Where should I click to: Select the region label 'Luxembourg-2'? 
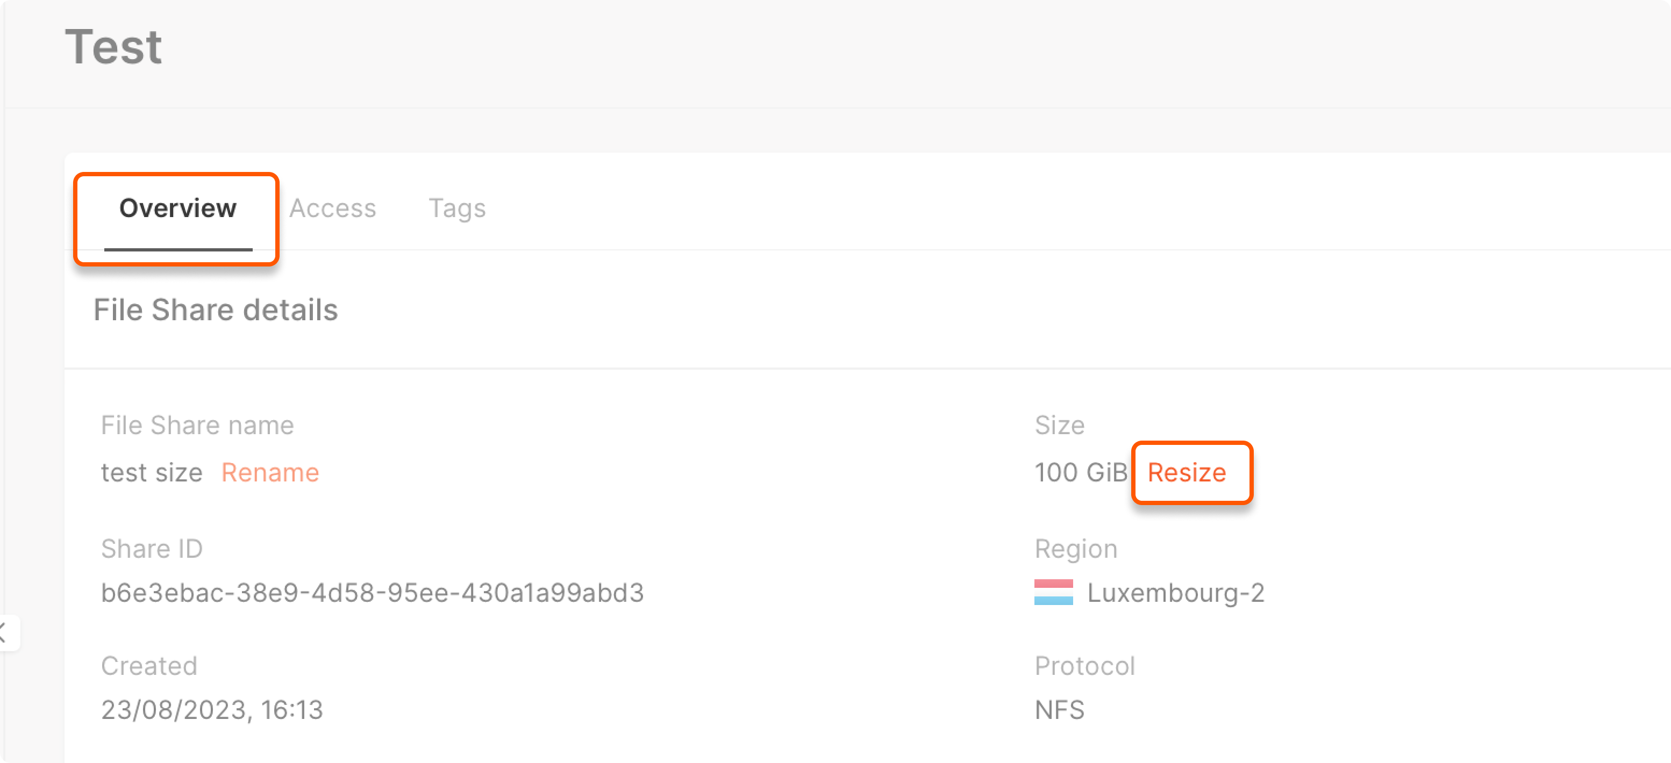[1177, 592]
